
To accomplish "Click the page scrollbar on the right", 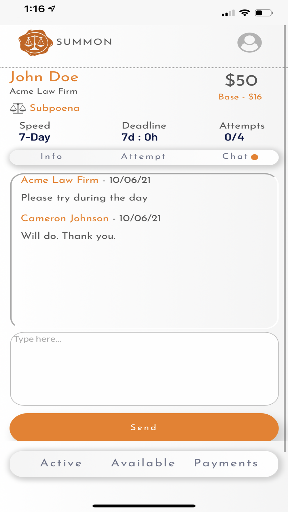I will (x=285, y=238).
